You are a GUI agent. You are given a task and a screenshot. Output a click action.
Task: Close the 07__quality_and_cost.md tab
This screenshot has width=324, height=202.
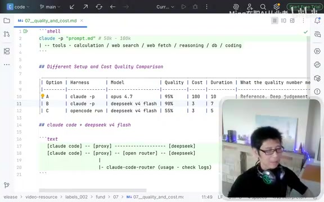[x=82, y=21]
